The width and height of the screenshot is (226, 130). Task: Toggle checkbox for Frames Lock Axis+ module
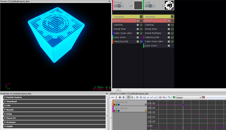138,37
